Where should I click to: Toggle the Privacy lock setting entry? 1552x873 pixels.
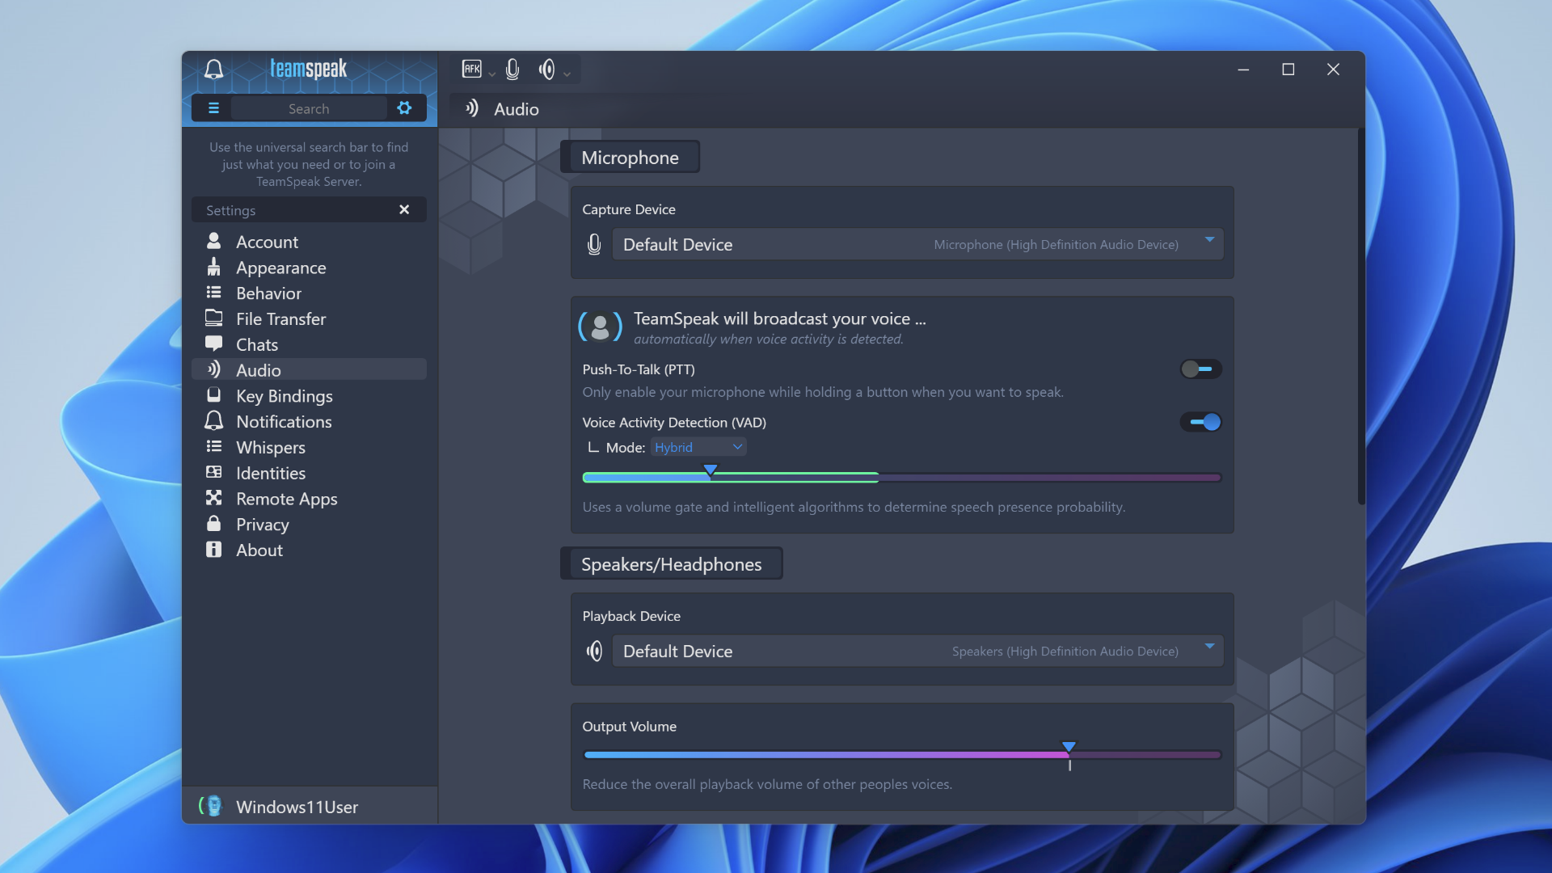coord(262,525)
